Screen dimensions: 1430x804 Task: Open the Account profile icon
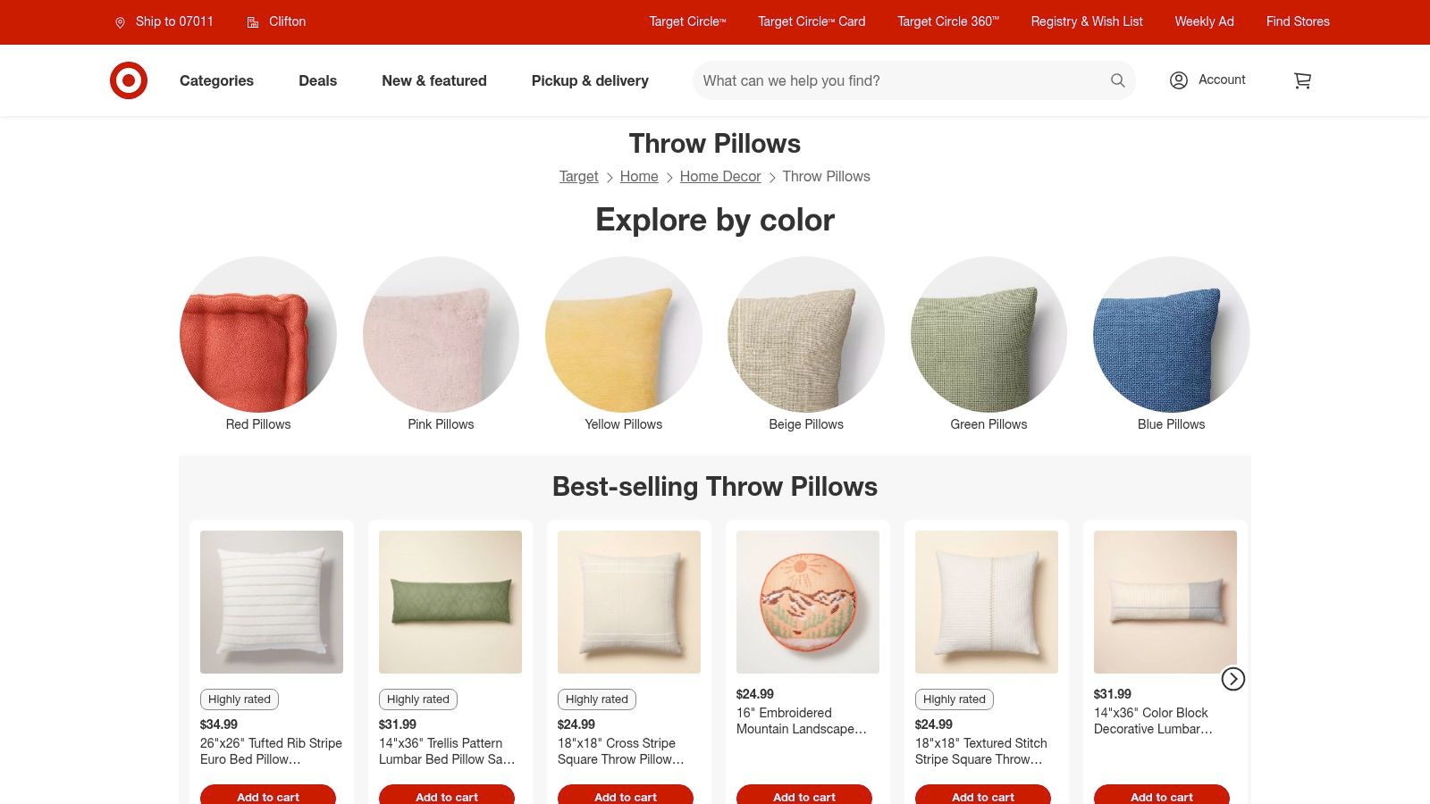point(1179,80)
